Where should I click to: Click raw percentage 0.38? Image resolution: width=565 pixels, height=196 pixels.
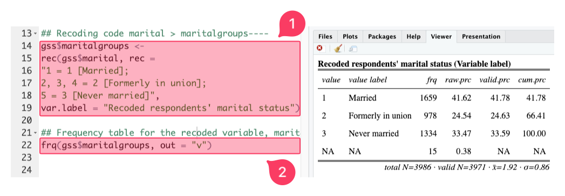click(x=464, y=151)
